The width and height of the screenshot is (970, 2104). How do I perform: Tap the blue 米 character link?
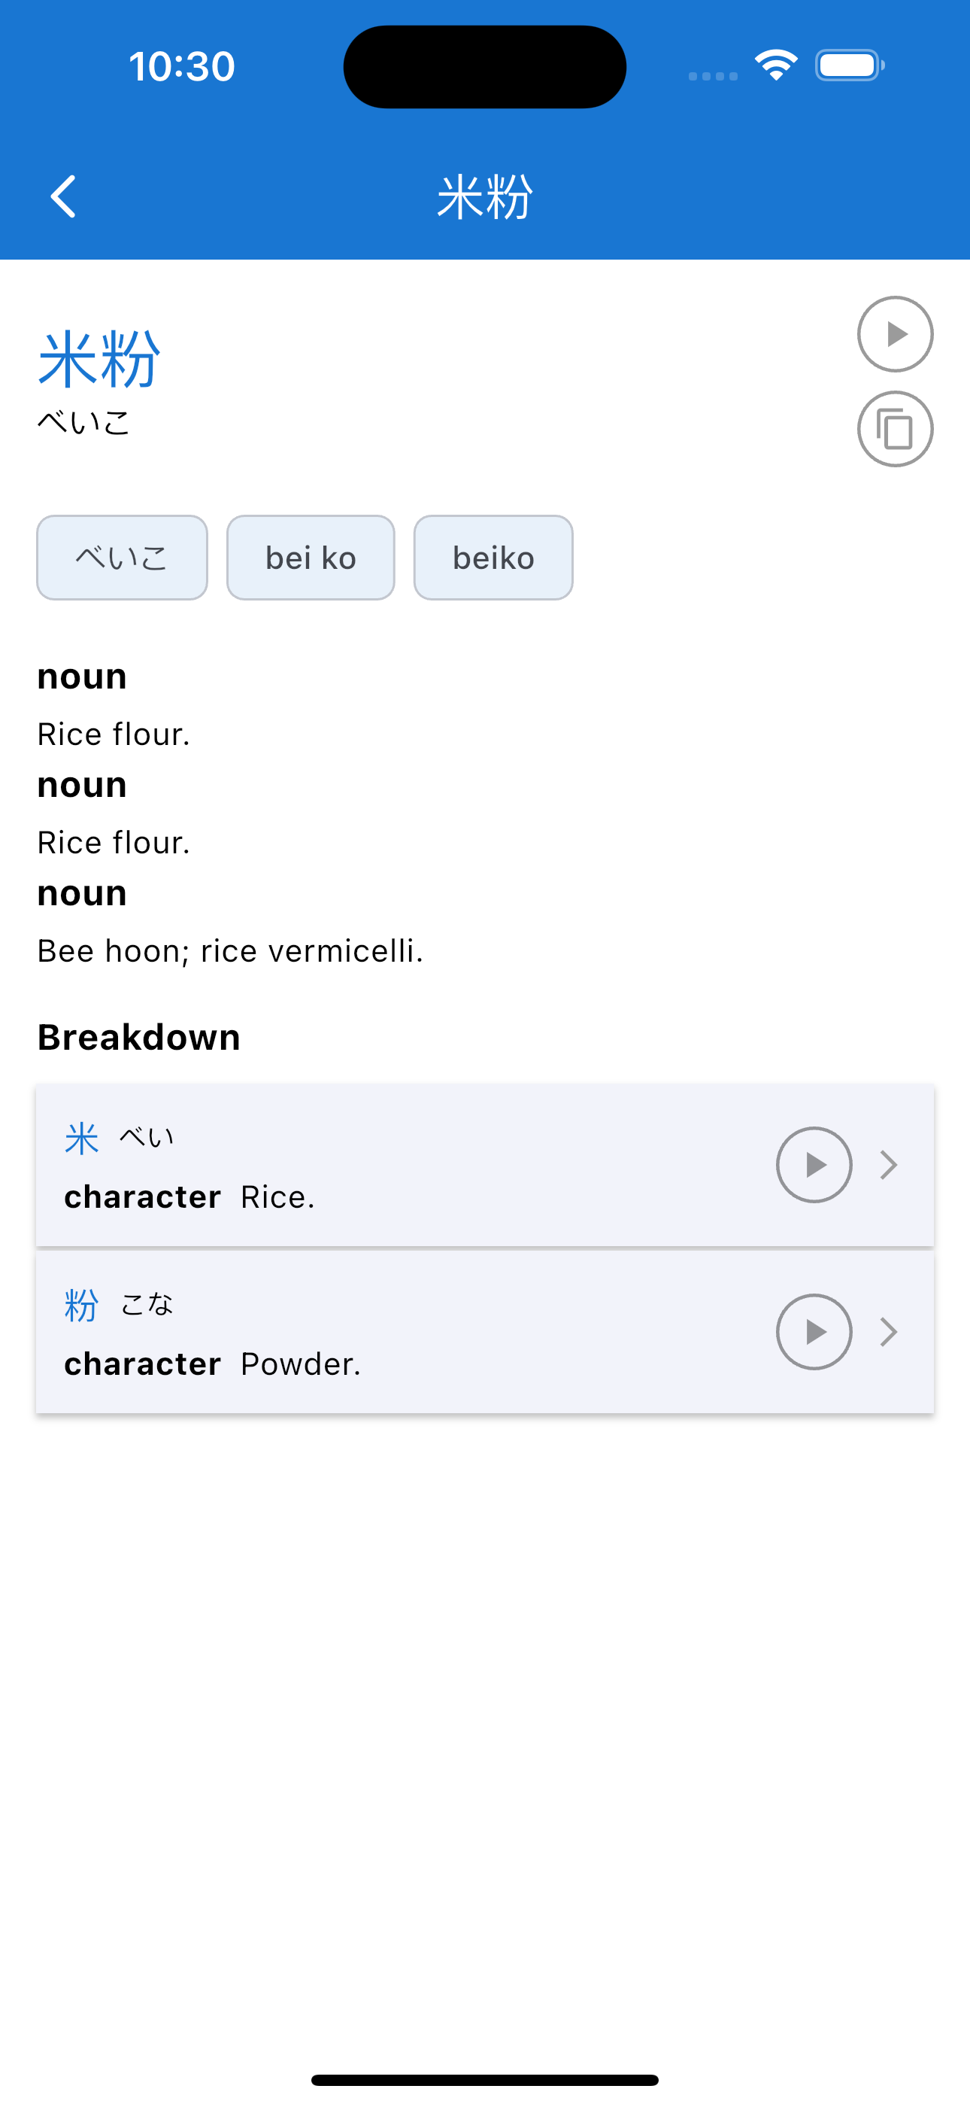pos(82,1138)
